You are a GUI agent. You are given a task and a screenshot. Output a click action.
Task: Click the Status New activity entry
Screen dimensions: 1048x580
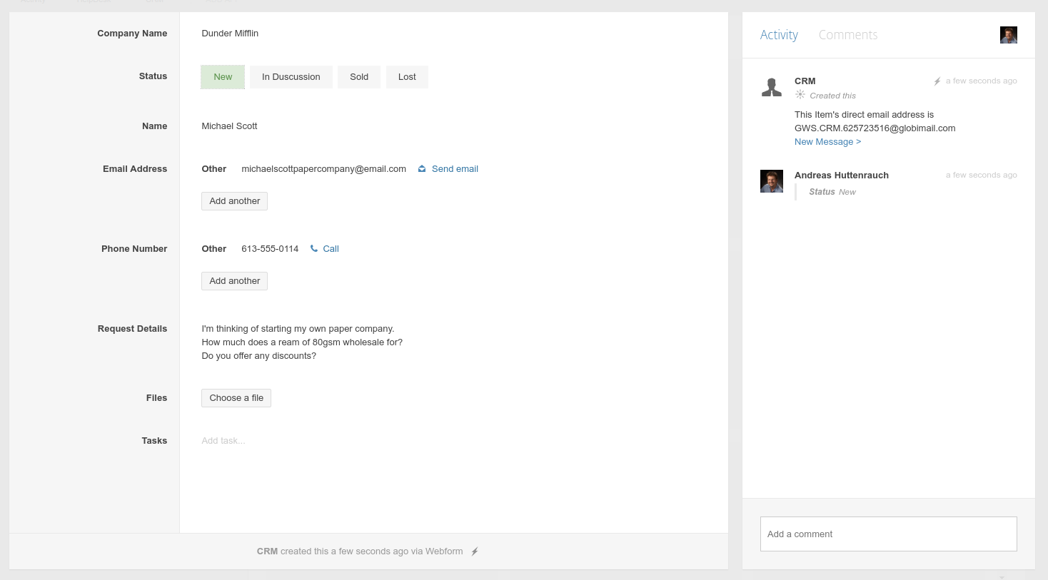pyautogui.click(x=832, y=192)
